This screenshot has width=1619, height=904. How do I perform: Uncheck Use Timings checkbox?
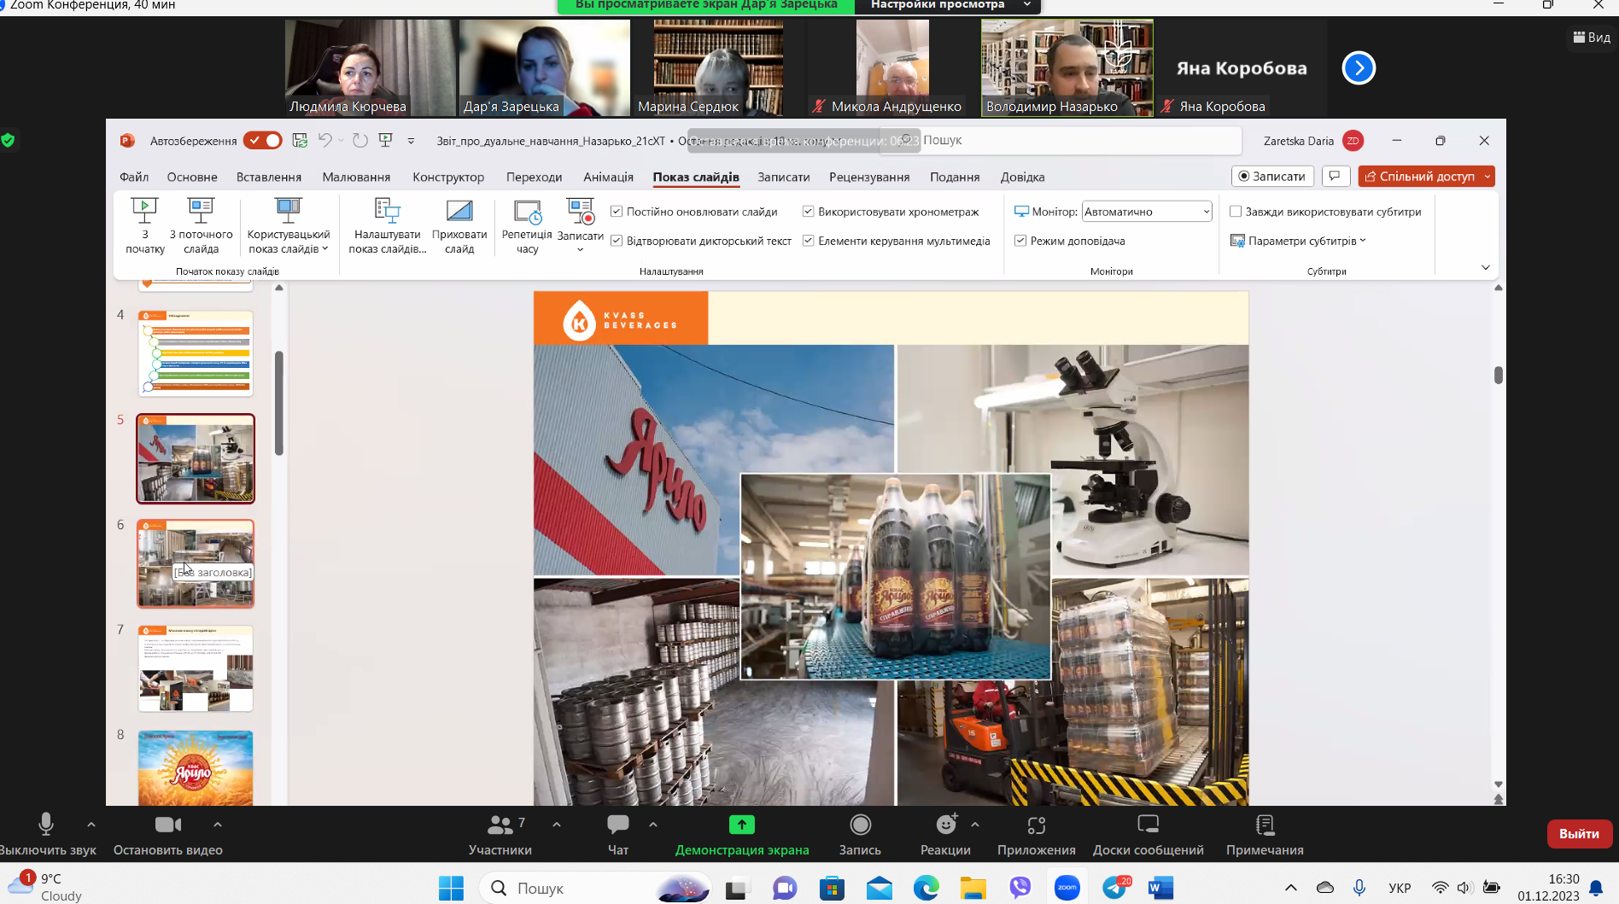[x=808, y=212]
